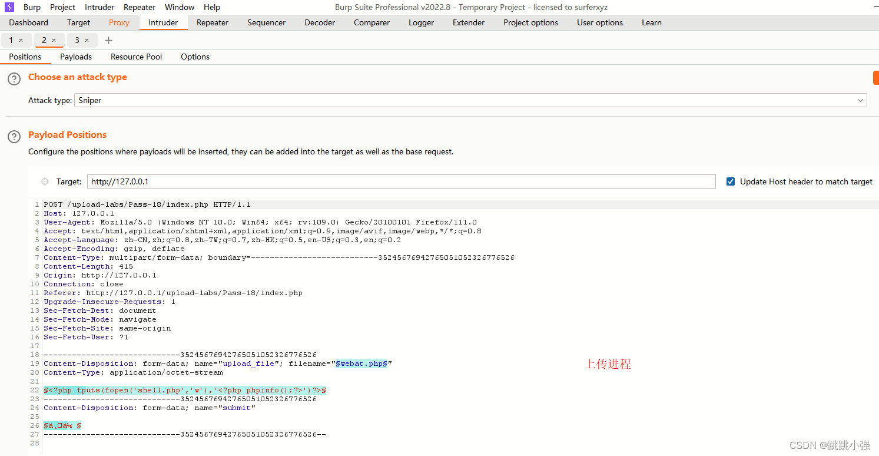Open the Help menu

[x=212, y=7]
